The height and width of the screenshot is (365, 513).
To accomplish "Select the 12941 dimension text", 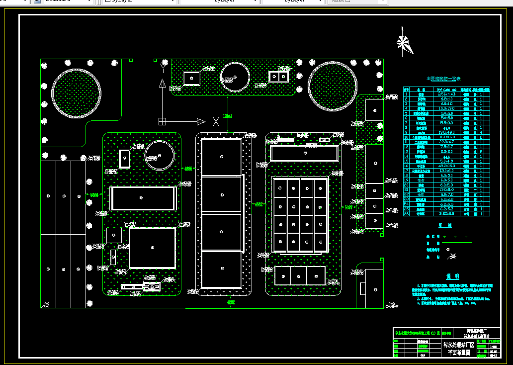I will click(228, 116).
